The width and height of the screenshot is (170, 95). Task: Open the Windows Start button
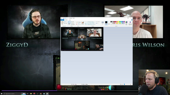2,94
